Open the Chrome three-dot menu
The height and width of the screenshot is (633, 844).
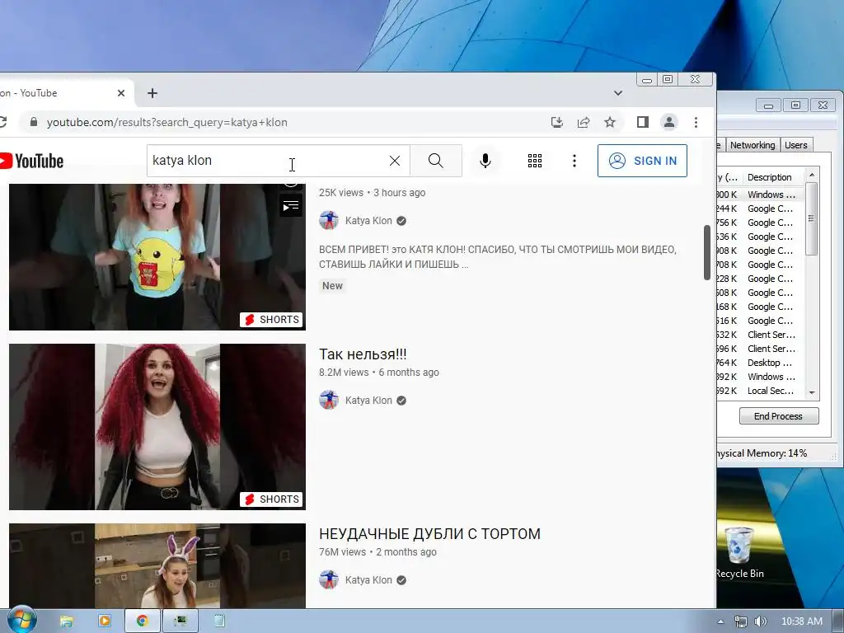[x=696, y=122]
